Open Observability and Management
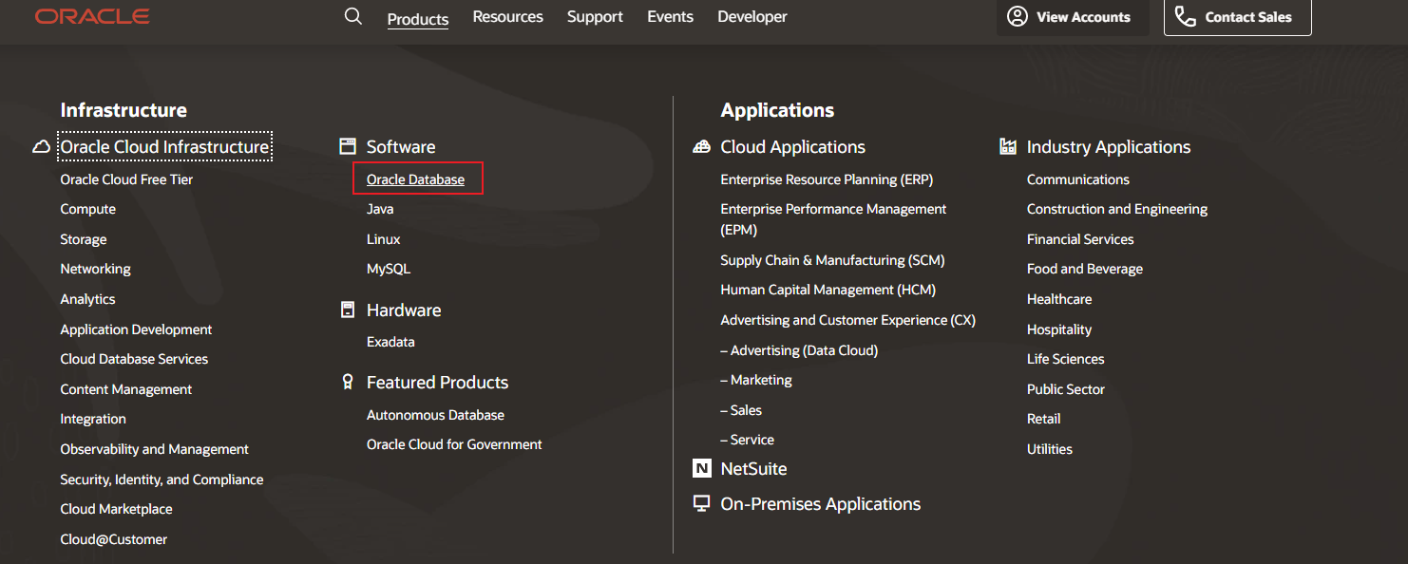 coord(155,449)
